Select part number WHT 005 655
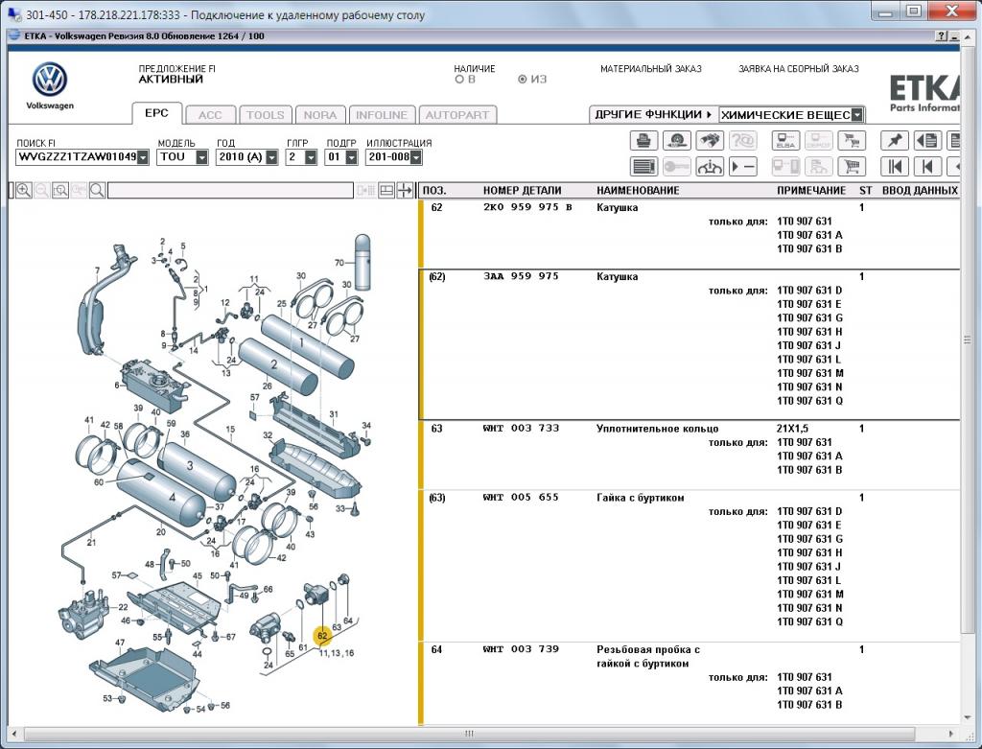The width and height of the screenshot is (982, 749). (x=521, y=497)
